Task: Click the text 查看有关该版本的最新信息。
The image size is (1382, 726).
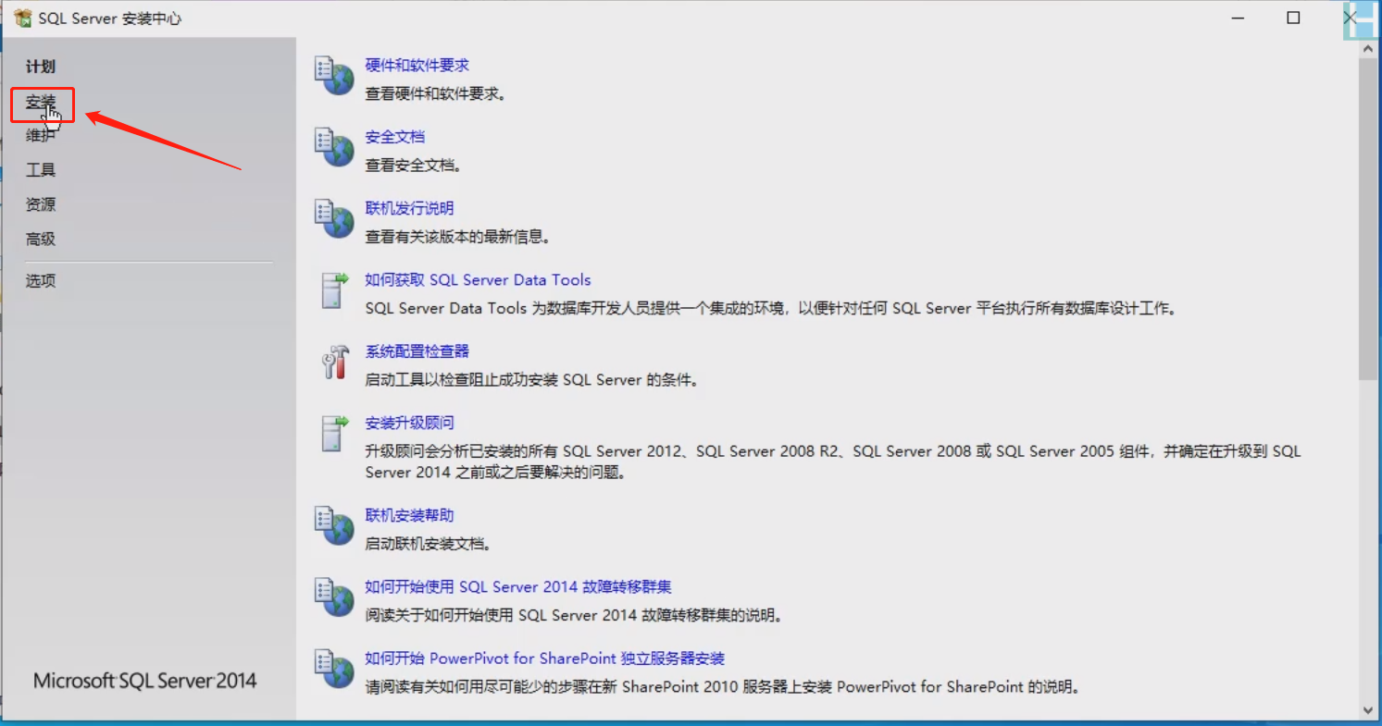Action: [457, 237]
